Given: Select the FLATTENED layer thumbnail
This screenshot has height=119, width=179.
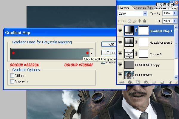Looking at the screenshot, I should tap(129, 75).
